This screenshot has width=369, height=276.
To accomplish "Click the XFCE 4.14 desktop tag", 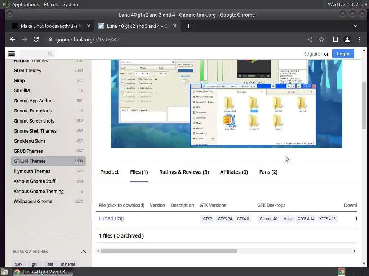I will point(306,219).
